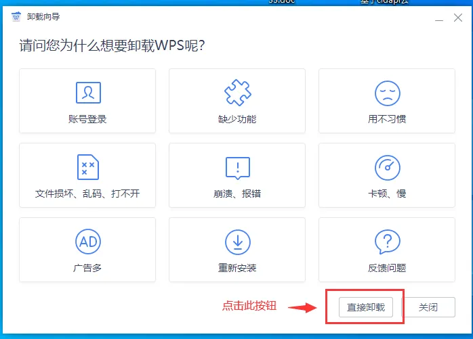The image size is (473, 339).
Task: Click the 卡顿、慢 label
Action: pyautogui.click(x=387, y=194)
